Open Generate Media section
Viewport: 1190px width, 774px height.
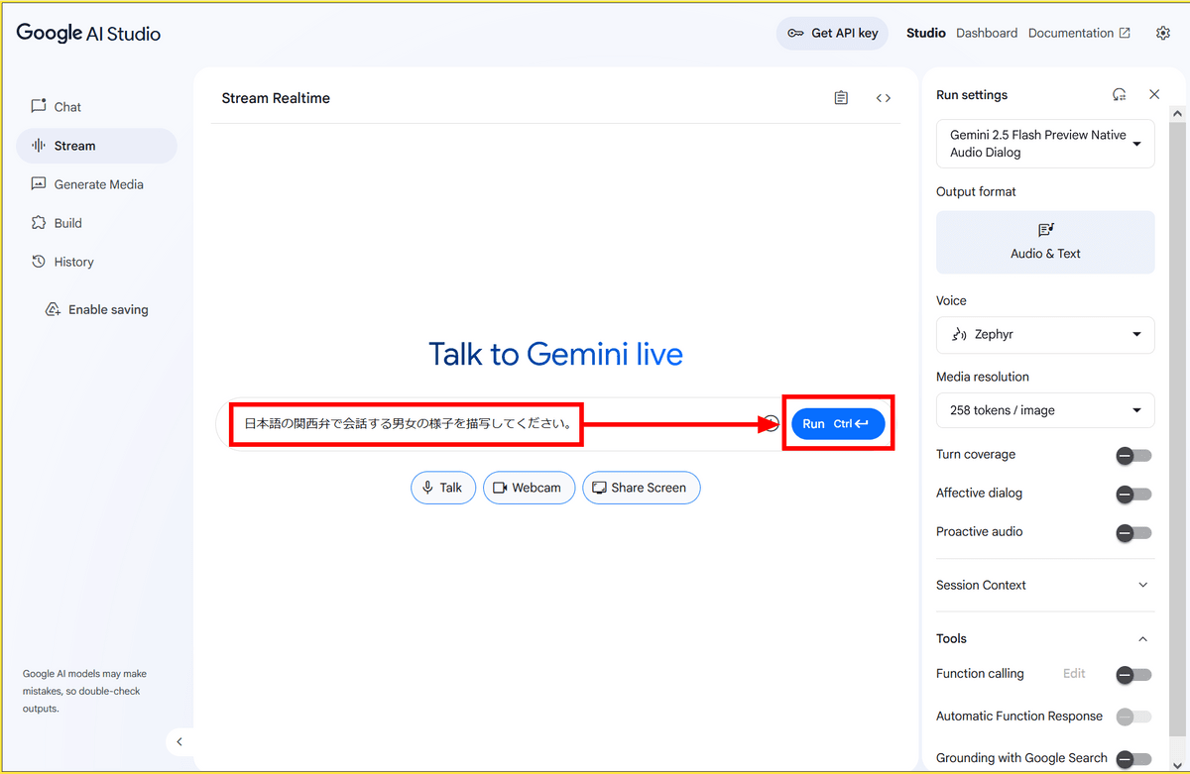tap(96, 184)
